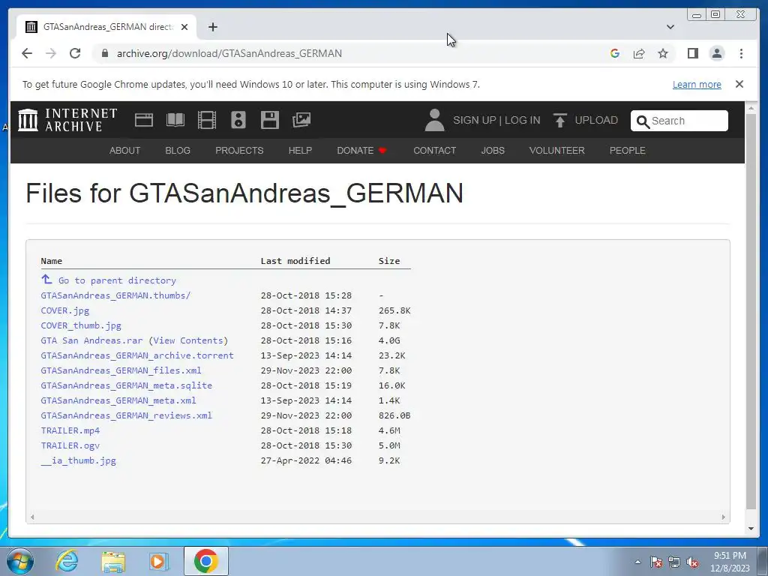The height and width of the screenshot is (576, 768).
Task: Click View Contents for the rar file
Action: pos(188,340)
